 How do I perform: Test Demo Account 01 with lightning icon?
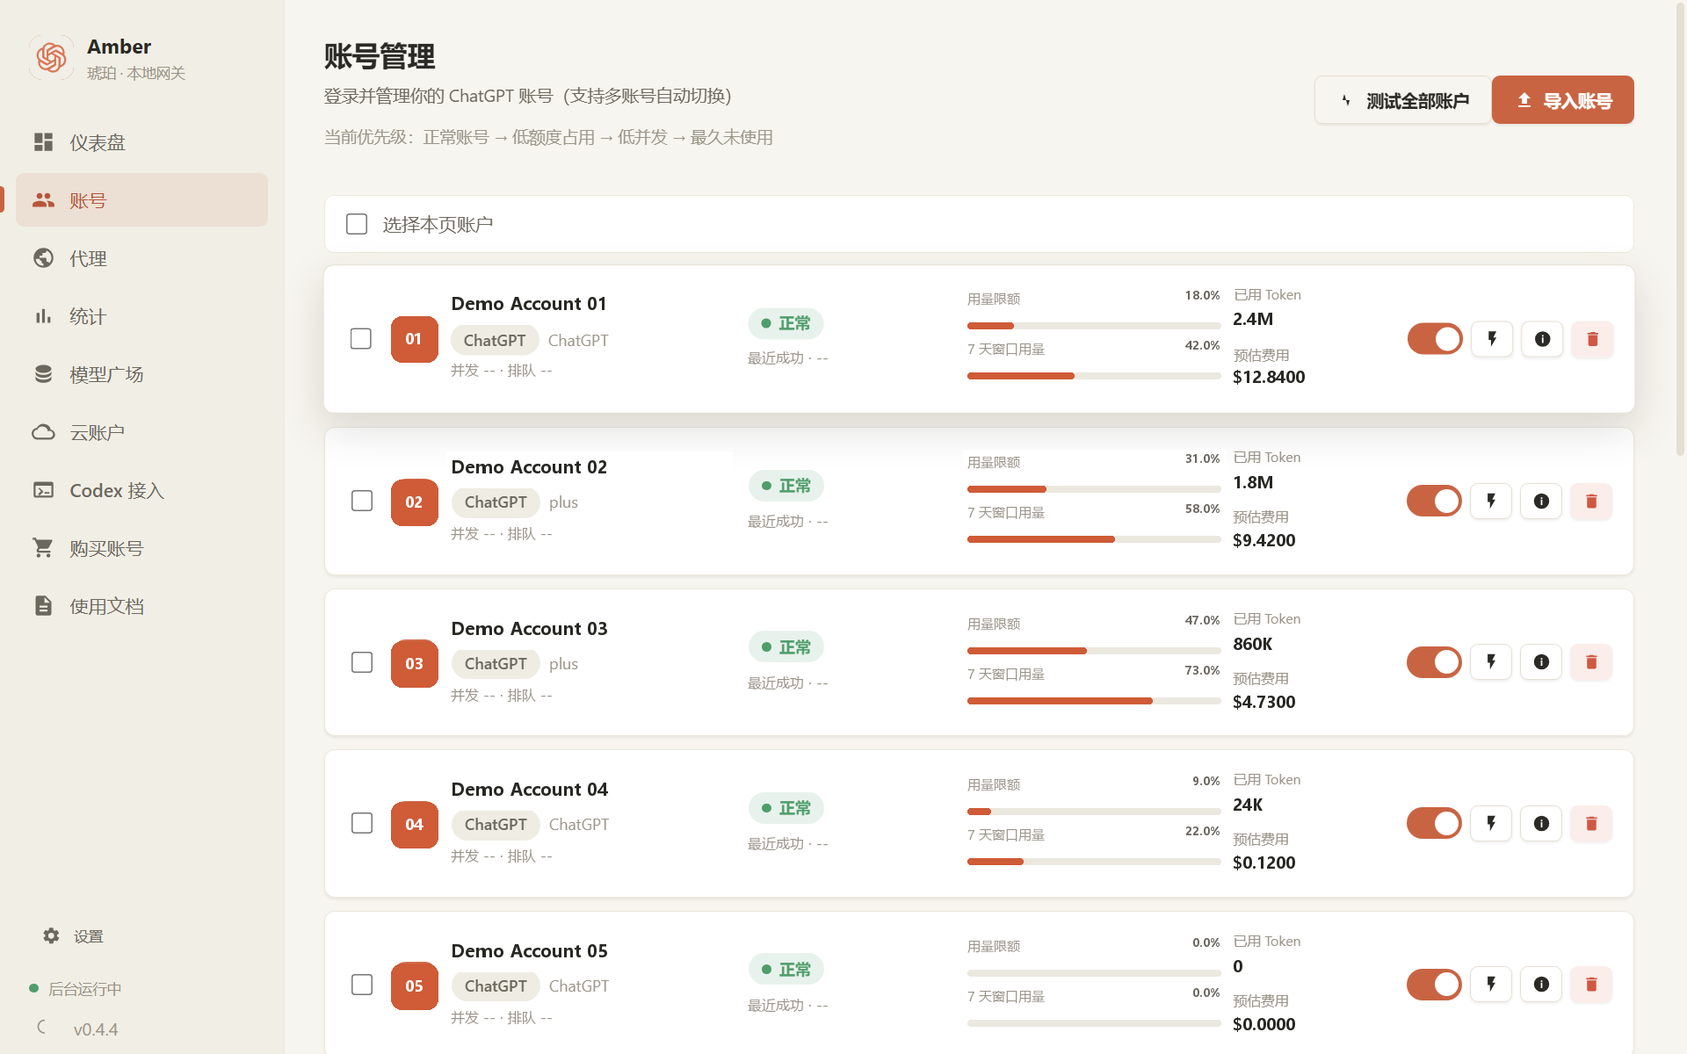tap(1492, 339)
